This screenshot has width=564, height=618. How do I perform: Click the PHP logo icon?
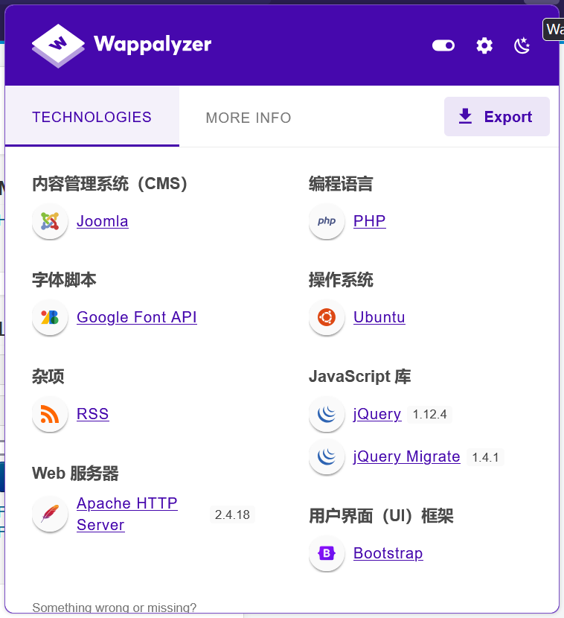327,221
